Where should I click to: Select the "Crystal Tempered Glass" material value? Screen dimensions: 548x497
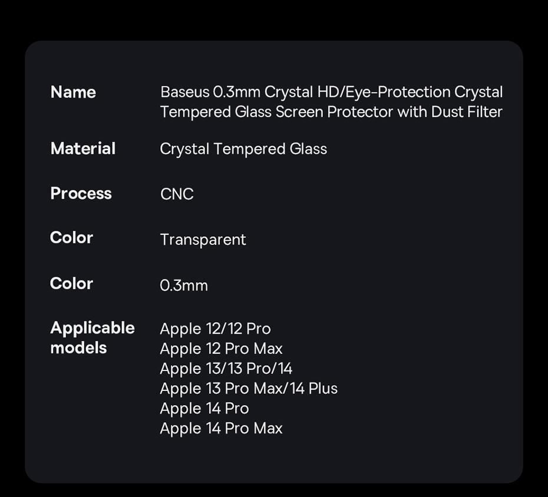243,149
